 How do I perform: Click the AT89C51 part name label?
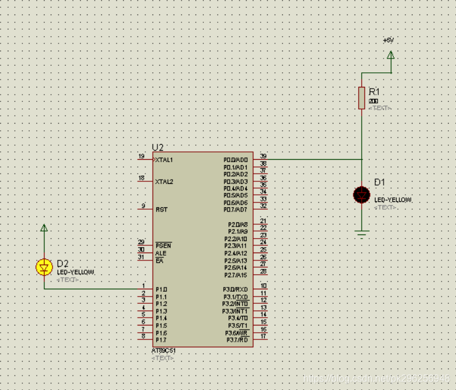pos(163,351)
